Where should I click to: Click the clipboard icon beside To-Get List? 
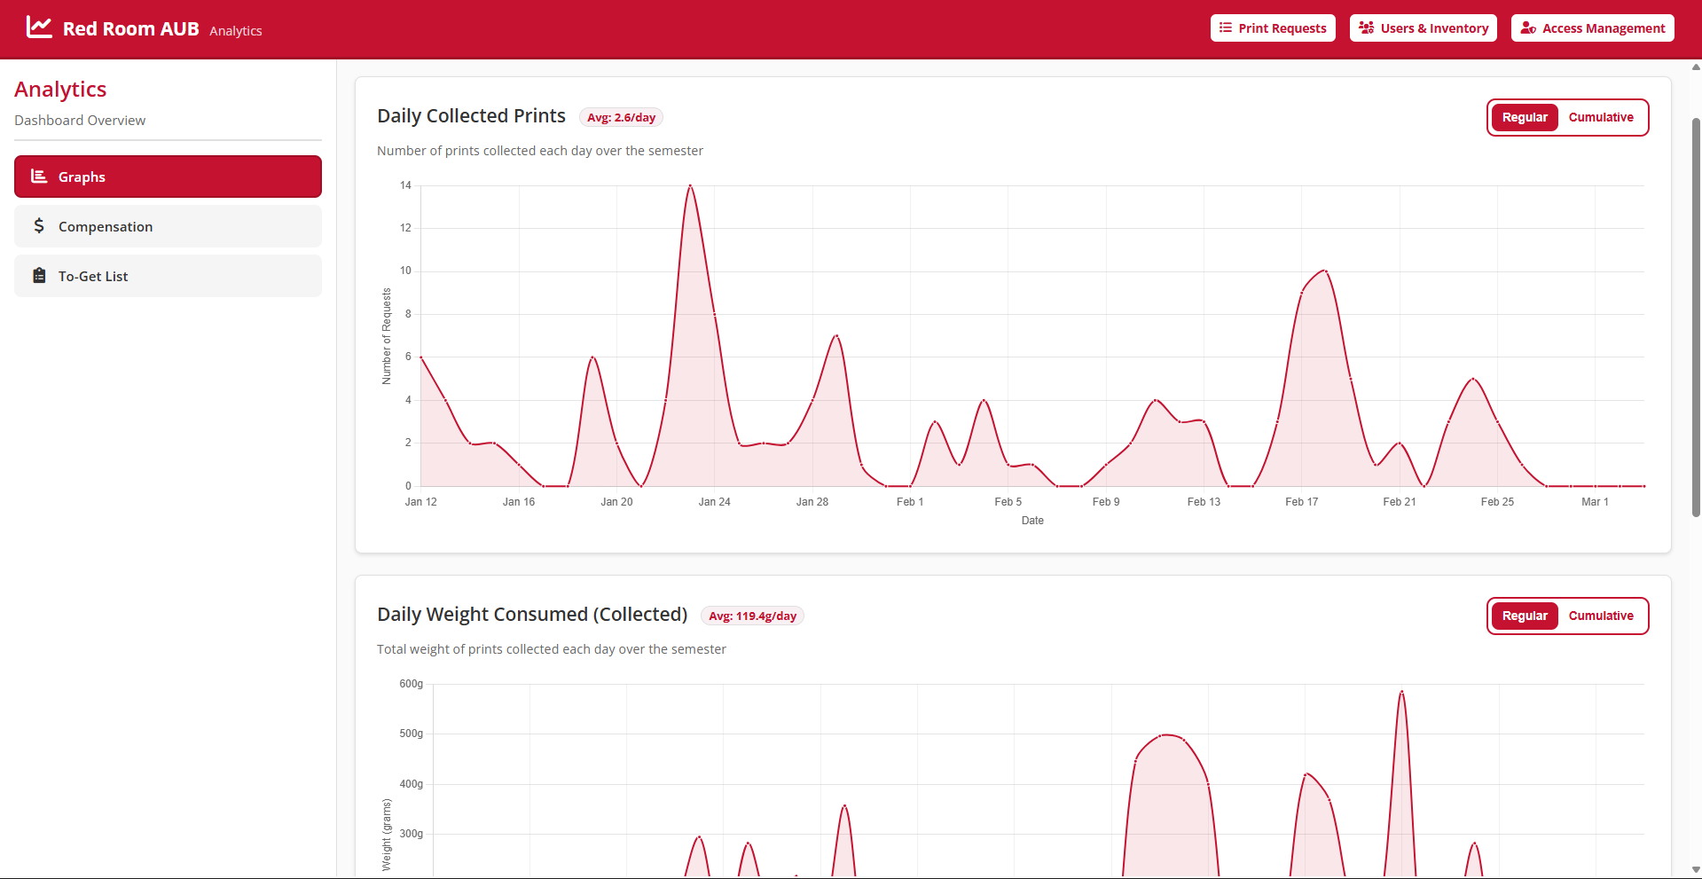click(39, 276)
